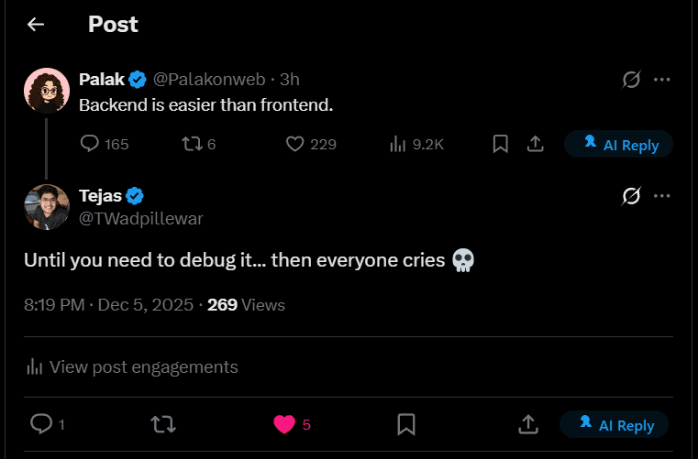View analytics on Palak's post
The height and width of the screenshot is (459, 698).
[x=398, y=144]
